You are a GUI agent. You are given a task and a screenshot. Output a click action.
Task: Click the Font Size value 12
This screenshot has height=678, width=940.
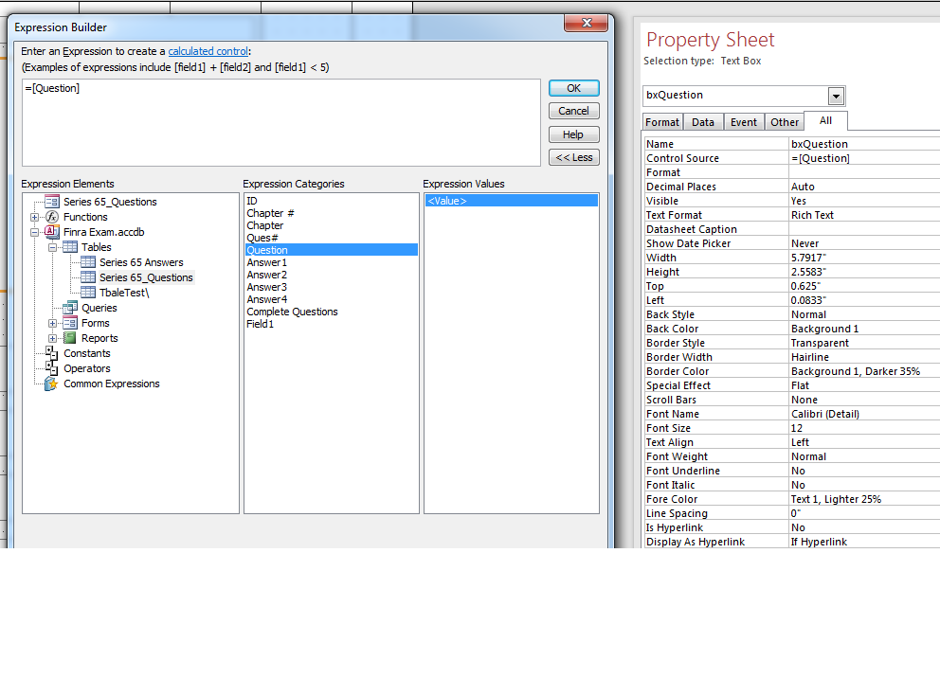(864, 428)
